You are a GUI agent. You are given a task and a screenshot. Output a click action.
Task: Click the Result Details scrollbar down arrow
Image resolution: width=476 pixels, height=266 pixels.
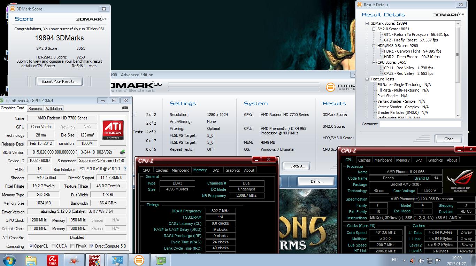coord(458,116)
